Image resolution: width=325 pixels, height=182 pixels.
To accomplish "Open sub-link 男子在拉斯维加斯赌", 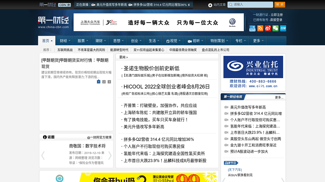I will point(166,76).
